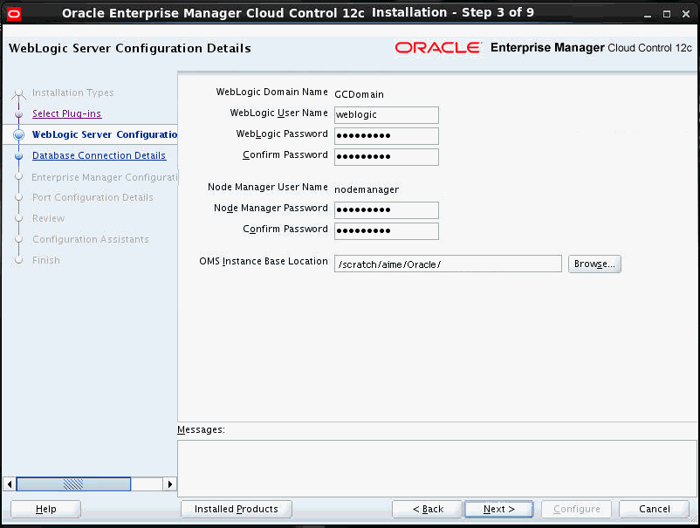This screenshot has width=700, height=528.
Task: Click the Review step label
Action: (x=48, y=218)
